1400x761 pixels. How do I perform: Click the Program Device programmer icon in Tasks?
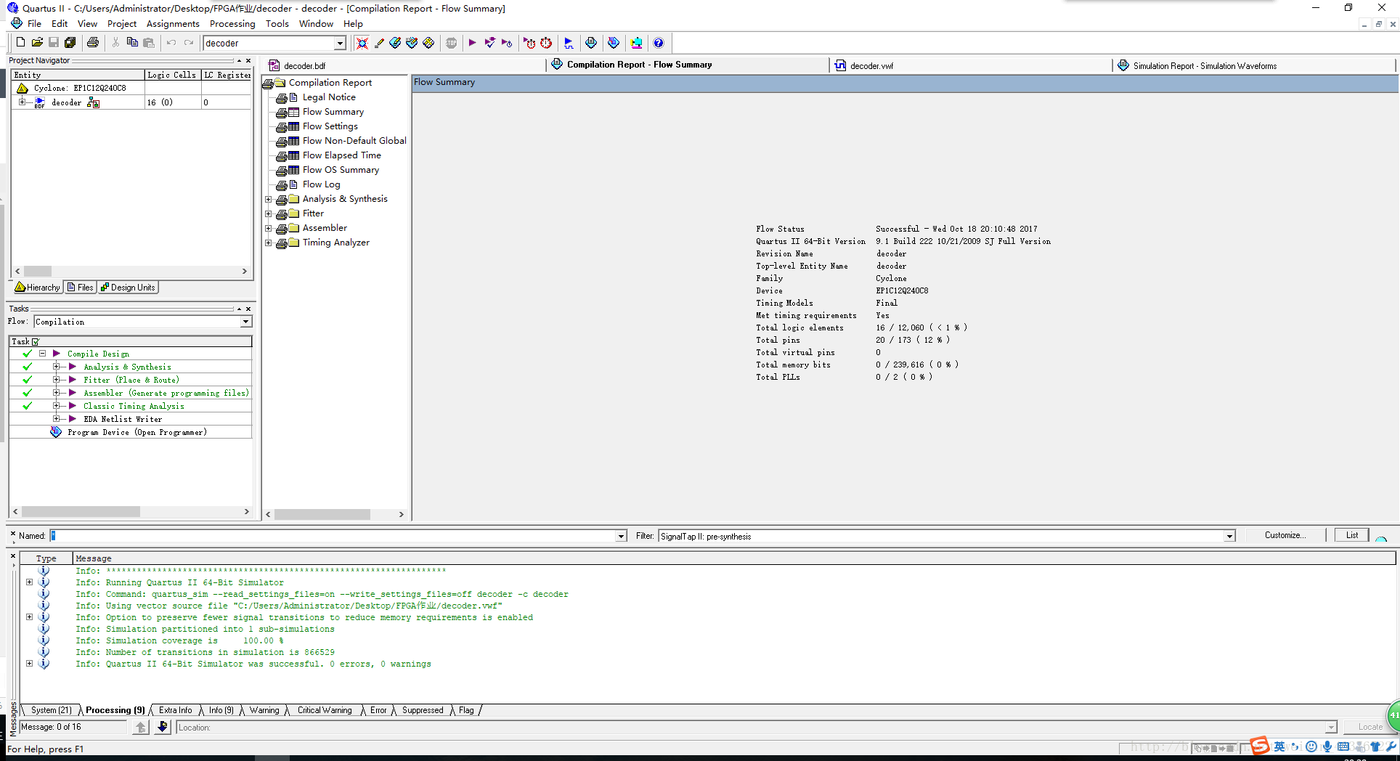[56, 432]
